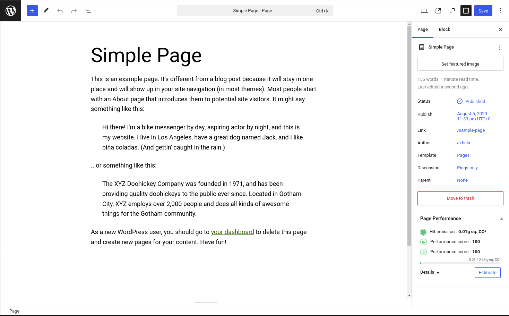
Task: Expand the Details disclosure
Action: (430, 272)
